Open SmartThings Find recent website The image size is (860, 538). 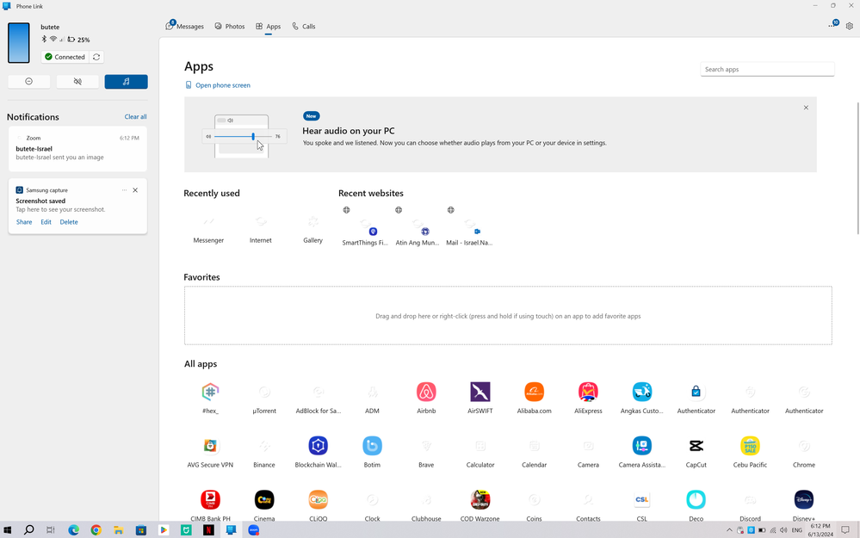(365, 227)
